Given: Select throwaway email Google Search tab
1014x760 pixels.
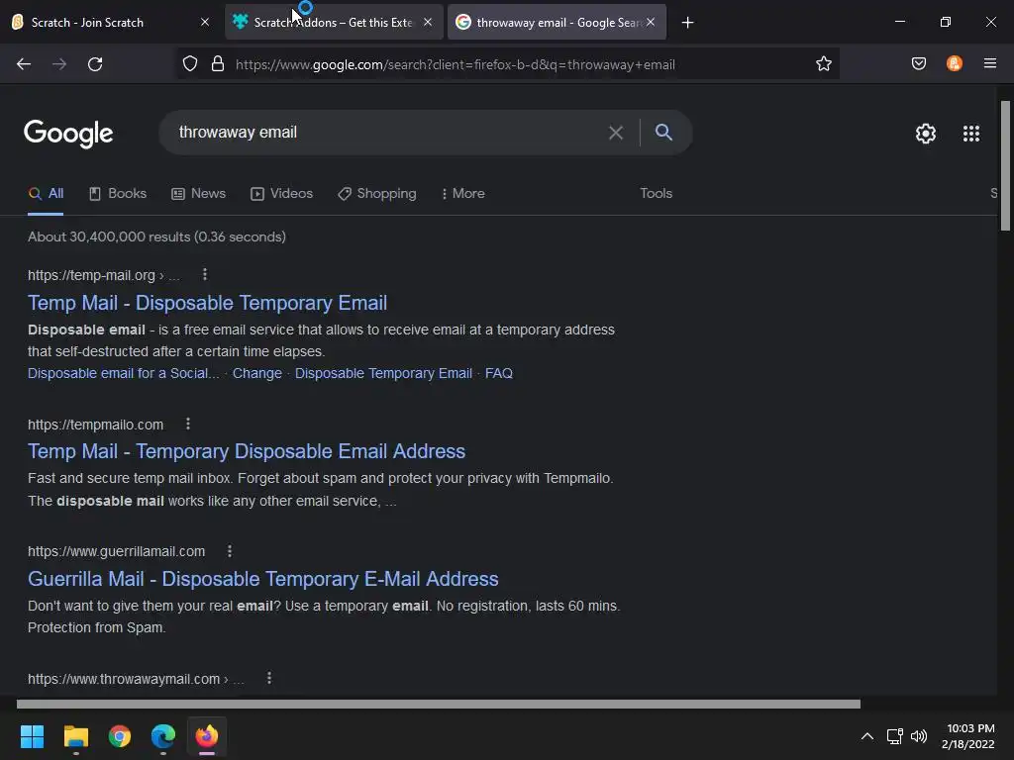Looking at the screenshot, I should coord(557,23).
